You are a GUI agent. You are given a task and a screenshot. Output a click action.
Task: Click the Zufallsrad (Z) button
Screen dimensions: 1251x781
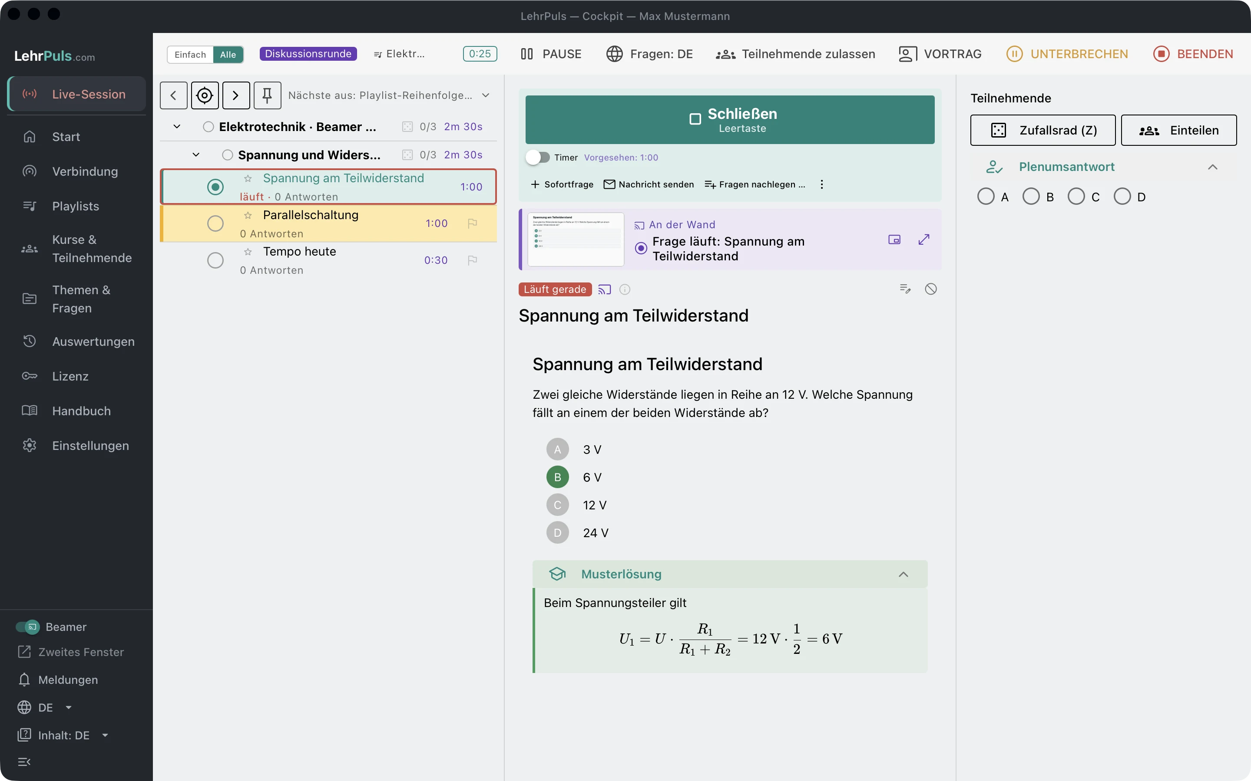(1042, 130)
